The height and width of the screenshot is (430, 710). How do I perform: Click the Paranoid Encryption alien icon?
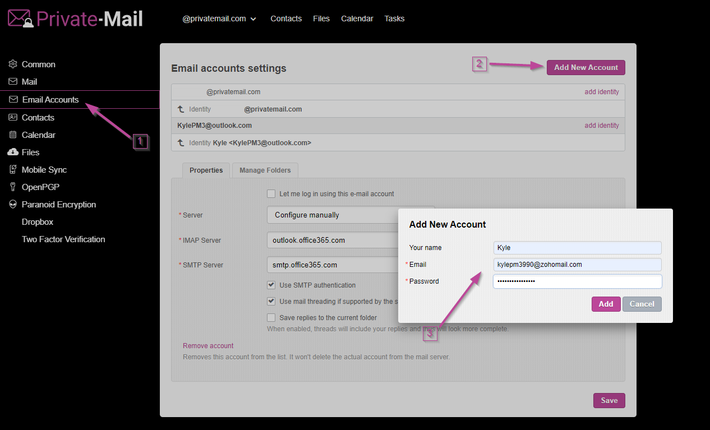tap(13, 205)
